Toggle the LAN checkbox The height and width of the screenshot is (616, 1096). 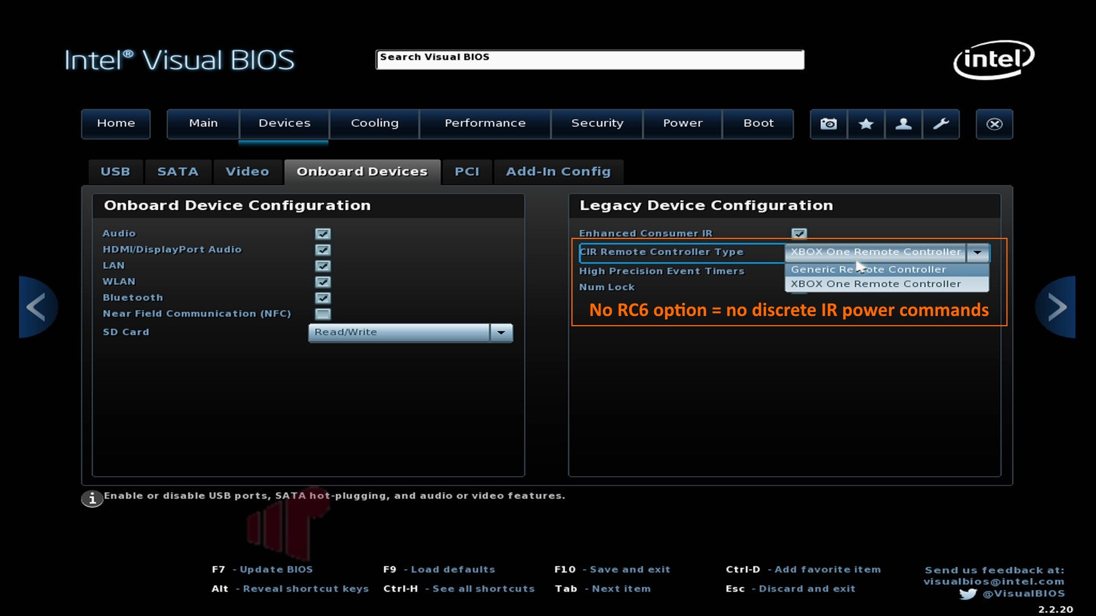click(323, 266)
